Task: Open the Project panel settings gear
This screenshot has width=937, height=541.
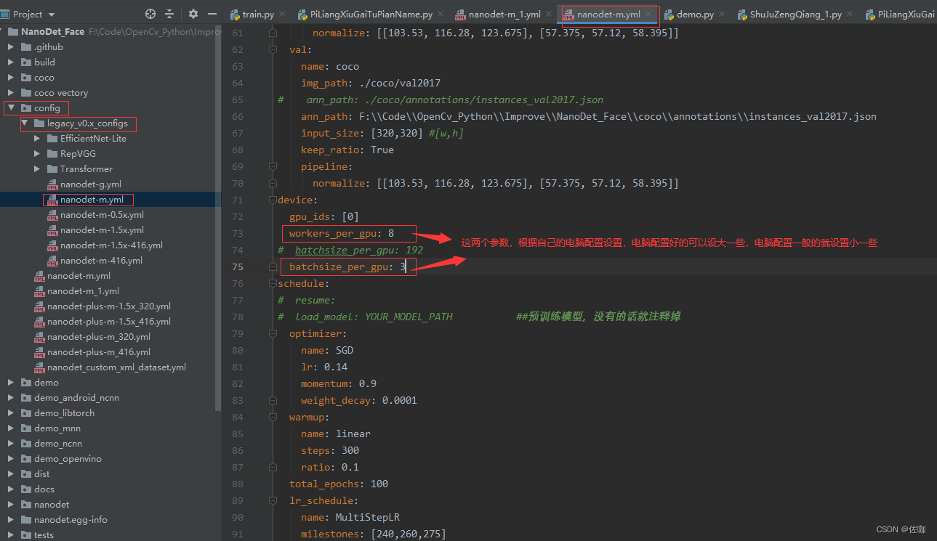Action: click(x=193, y=14)
